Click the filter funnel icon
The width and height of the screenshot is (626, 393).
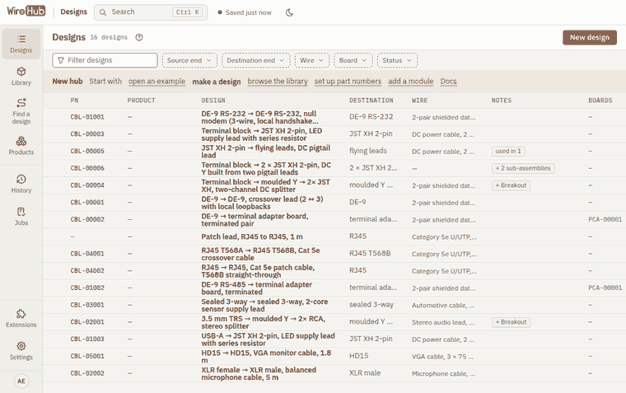tap(61, 60)
